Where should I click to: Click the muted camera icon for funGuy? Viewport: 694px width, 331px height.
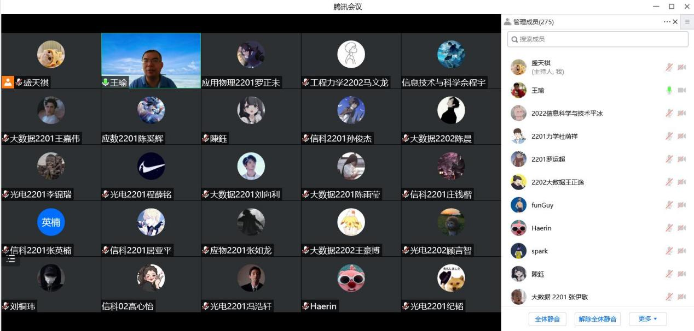(x=681, y=205)
